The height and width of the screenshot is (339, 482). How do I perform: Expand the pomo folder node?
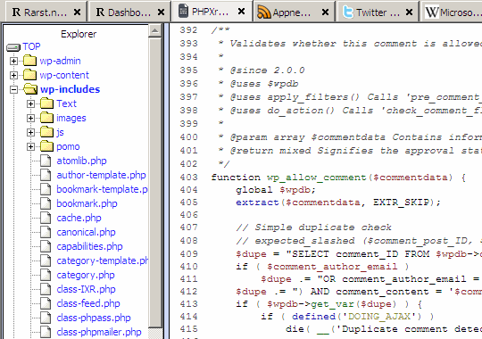[30, 147]
